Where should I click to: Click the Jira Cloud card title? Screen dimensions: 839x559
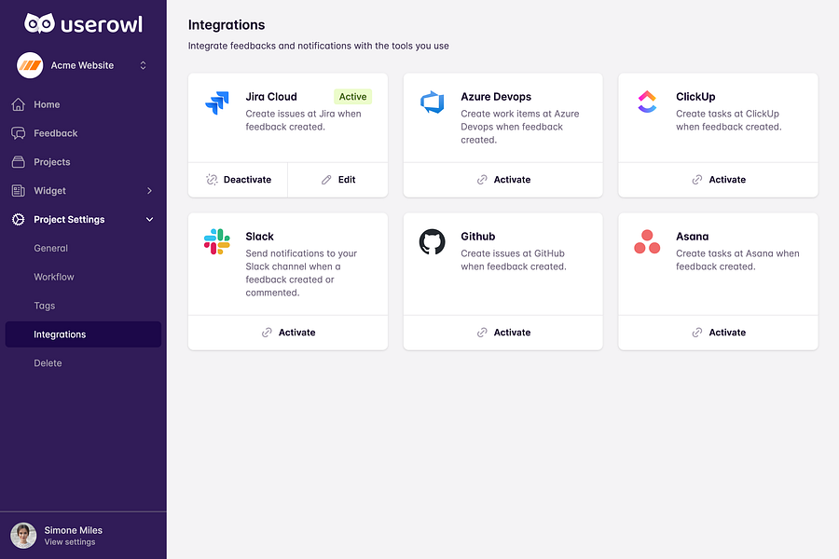270,97
